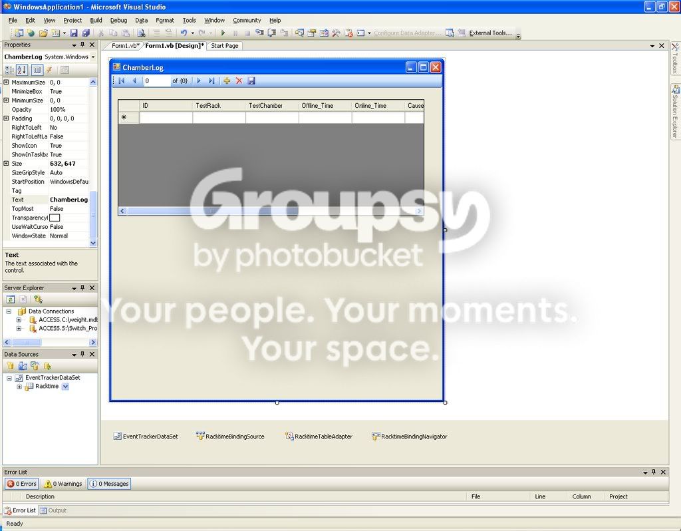Screen dimensions: 681x531
Task: Open the dropdown next to the Racktime table
Action: point(65,387)
